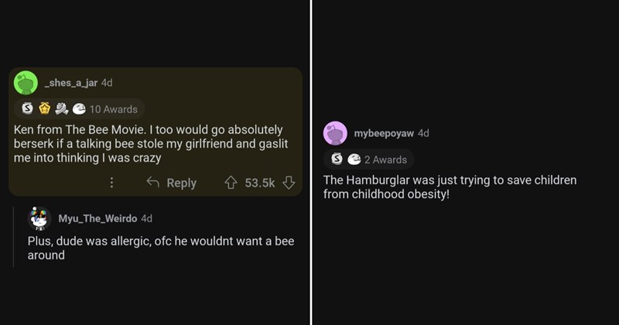Select the 53.5k vote count
Screen dimensions: 619x325
(x=261, y=183)
